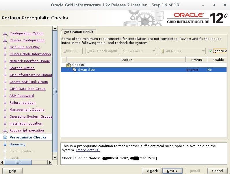Click the Checks folder icon
Image resolution: width=230 pixels, height=174 pixels.
click(68, 65)
